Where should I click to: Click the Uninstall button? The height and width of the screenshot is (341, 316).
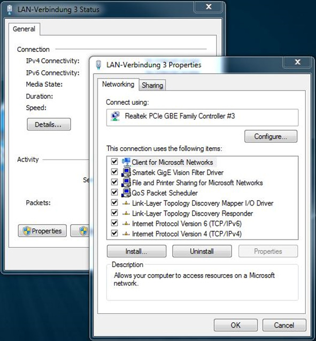[202, 251]
